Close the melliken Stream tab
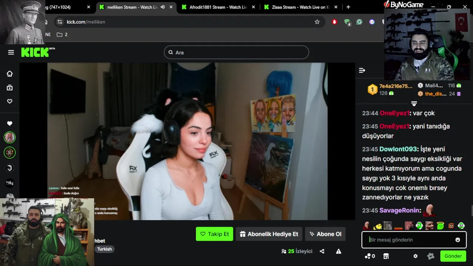This screenshot has width=473, height=266. coord(171,7)
